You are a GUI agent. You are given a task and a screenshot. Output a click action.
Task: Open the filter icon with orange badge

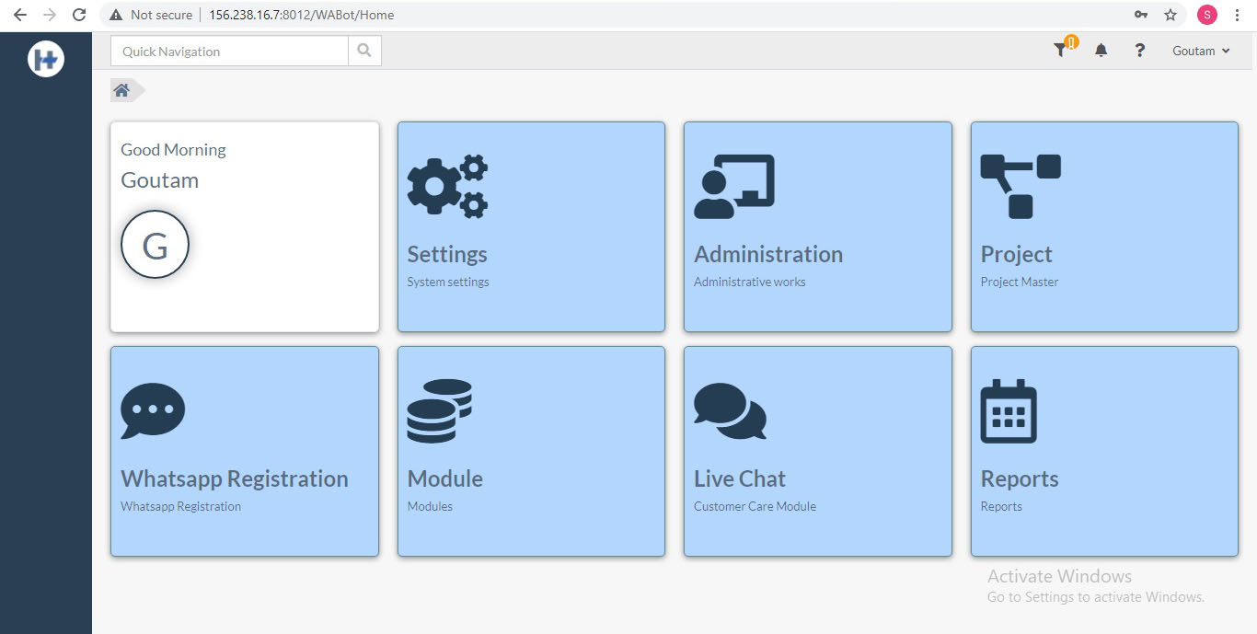(x=1060, y=51)
